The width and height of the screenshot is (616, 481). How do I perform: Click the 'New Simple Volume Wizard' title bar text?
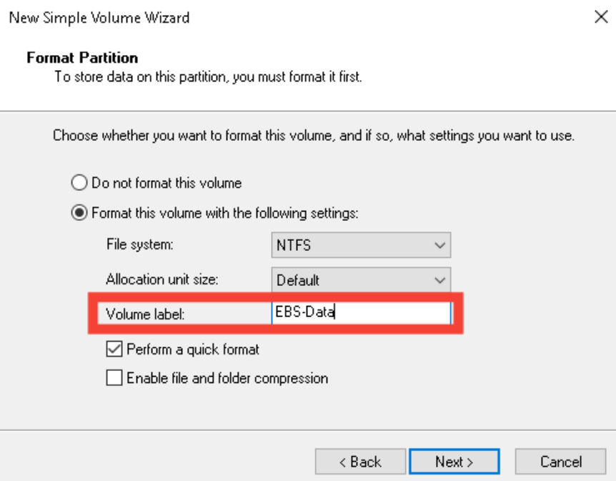(99, 17)
